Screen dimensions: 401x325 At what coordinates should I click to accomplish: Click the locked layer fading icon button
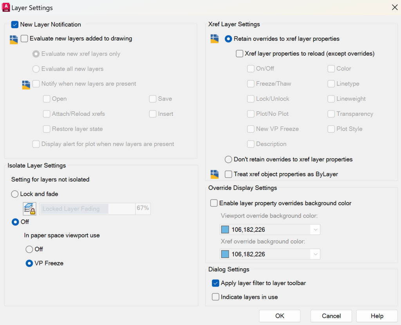[30, 209]
